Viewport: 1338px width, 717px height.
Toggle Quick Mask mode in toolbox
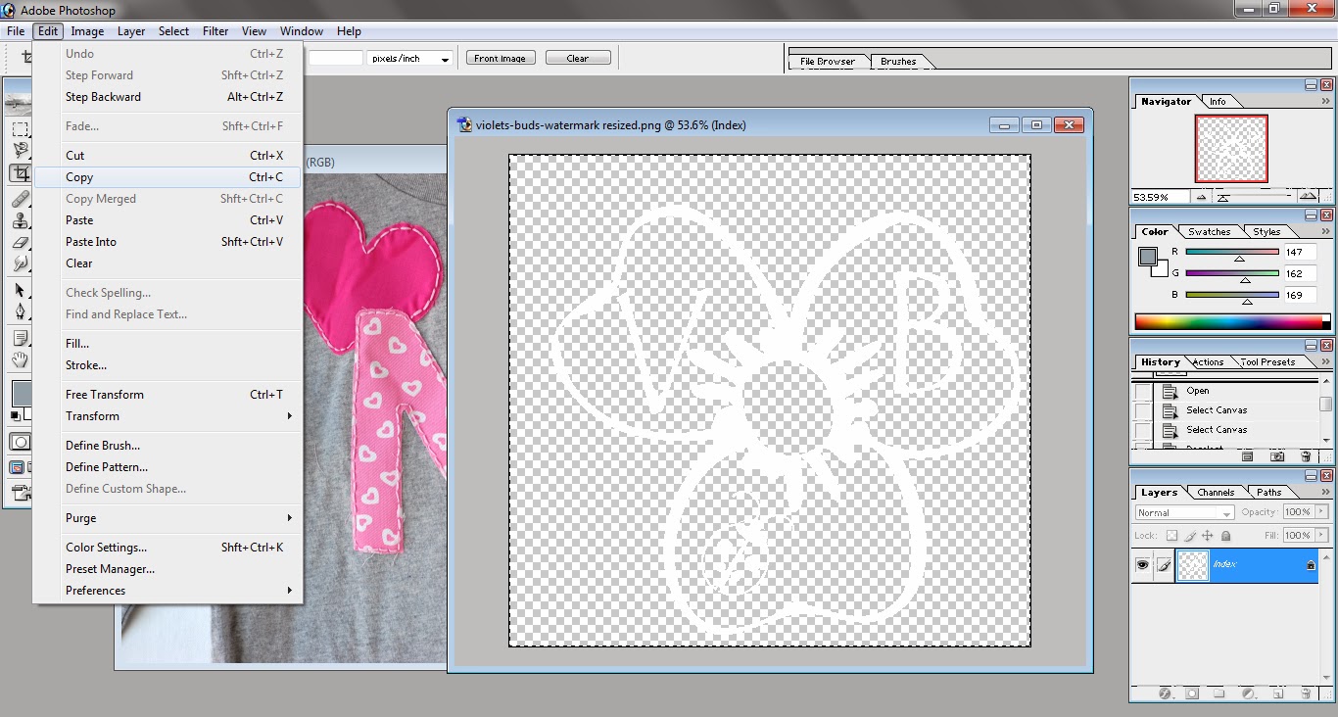click(x=19, y=443)
